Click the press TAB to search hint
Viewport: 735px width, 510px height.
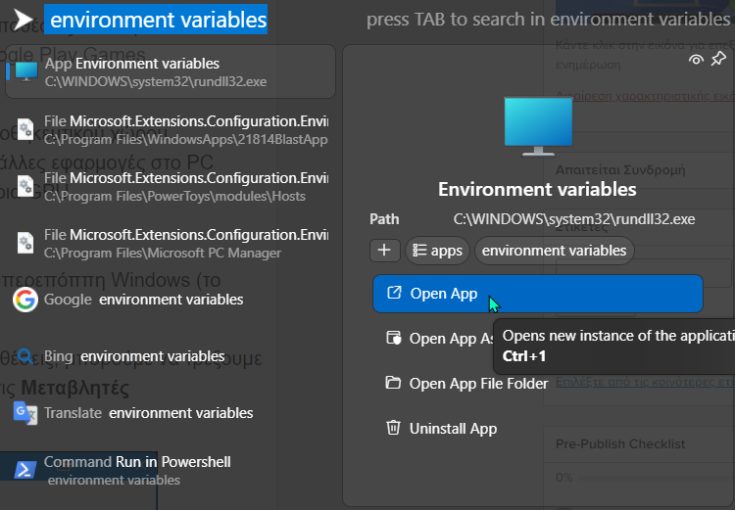[x=548, y=20]
